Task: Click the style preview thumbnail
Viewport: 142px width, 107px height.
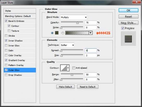Action: (x=128, y=39)
